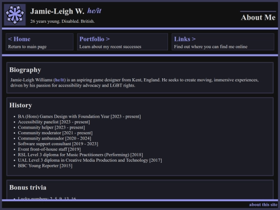Click 'Event front-of-house staff [2019]' entry
This screenshot has width=280, height=210.
tap(49, 149)
